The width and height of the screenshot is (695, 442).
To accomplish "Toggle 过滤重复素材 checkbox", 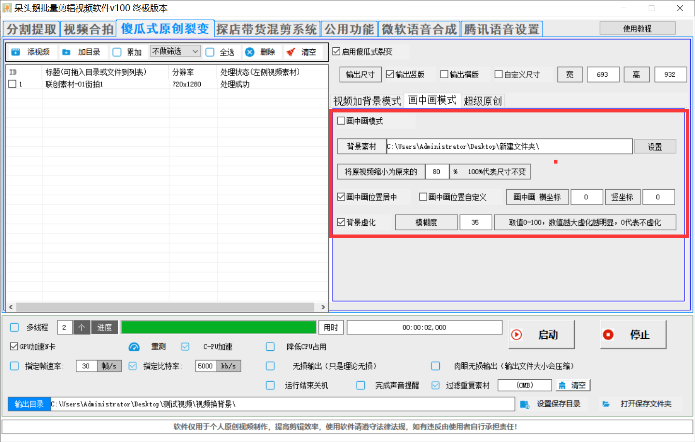I will [435, 386].
